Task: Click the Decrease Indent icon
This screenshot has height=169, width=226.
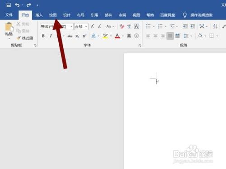Action: pyautogui.click(x=185, y=27)
